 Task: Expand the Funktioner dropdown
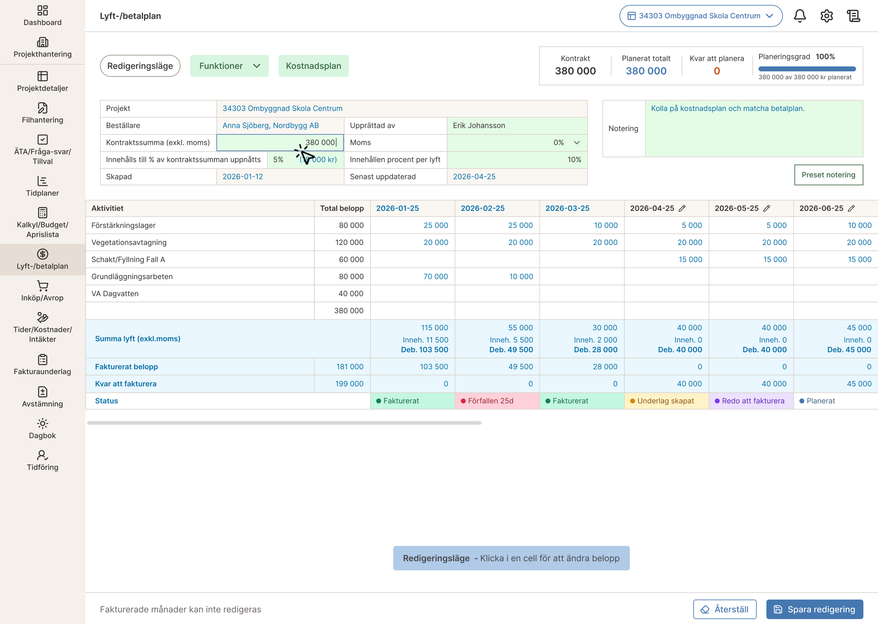pos(229,66)
